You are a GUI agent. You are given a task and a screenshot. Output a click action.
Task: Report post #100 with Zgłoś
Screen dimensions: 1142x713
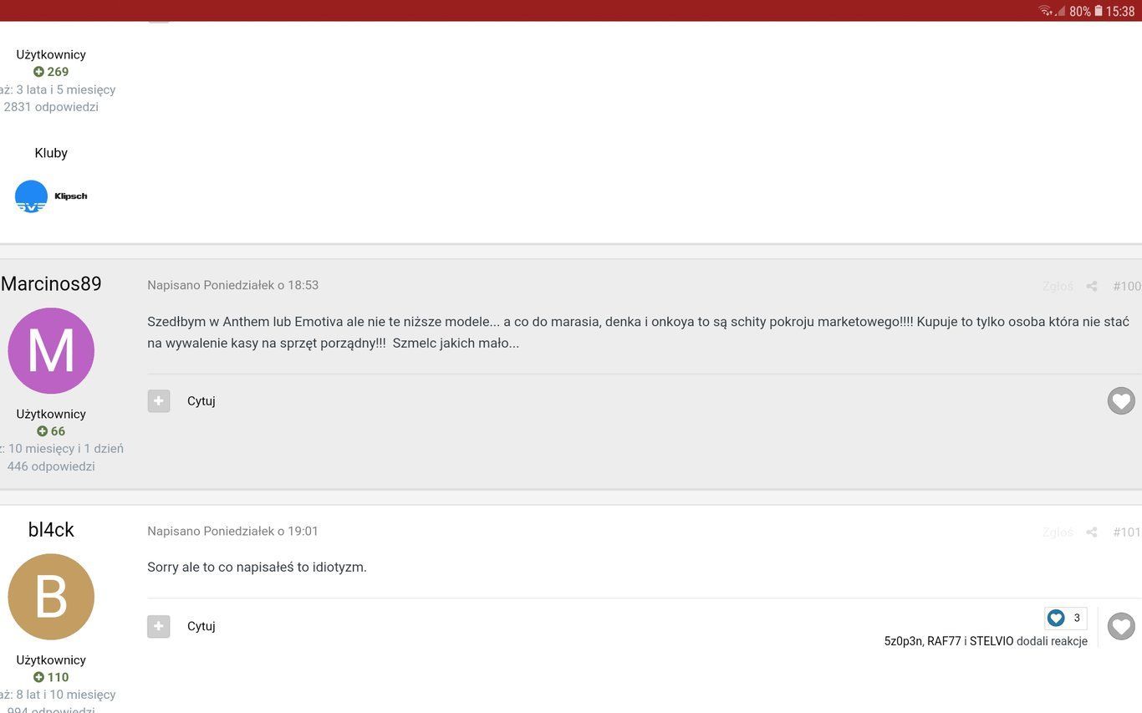pyautogui.click(x=1058, y=287)
